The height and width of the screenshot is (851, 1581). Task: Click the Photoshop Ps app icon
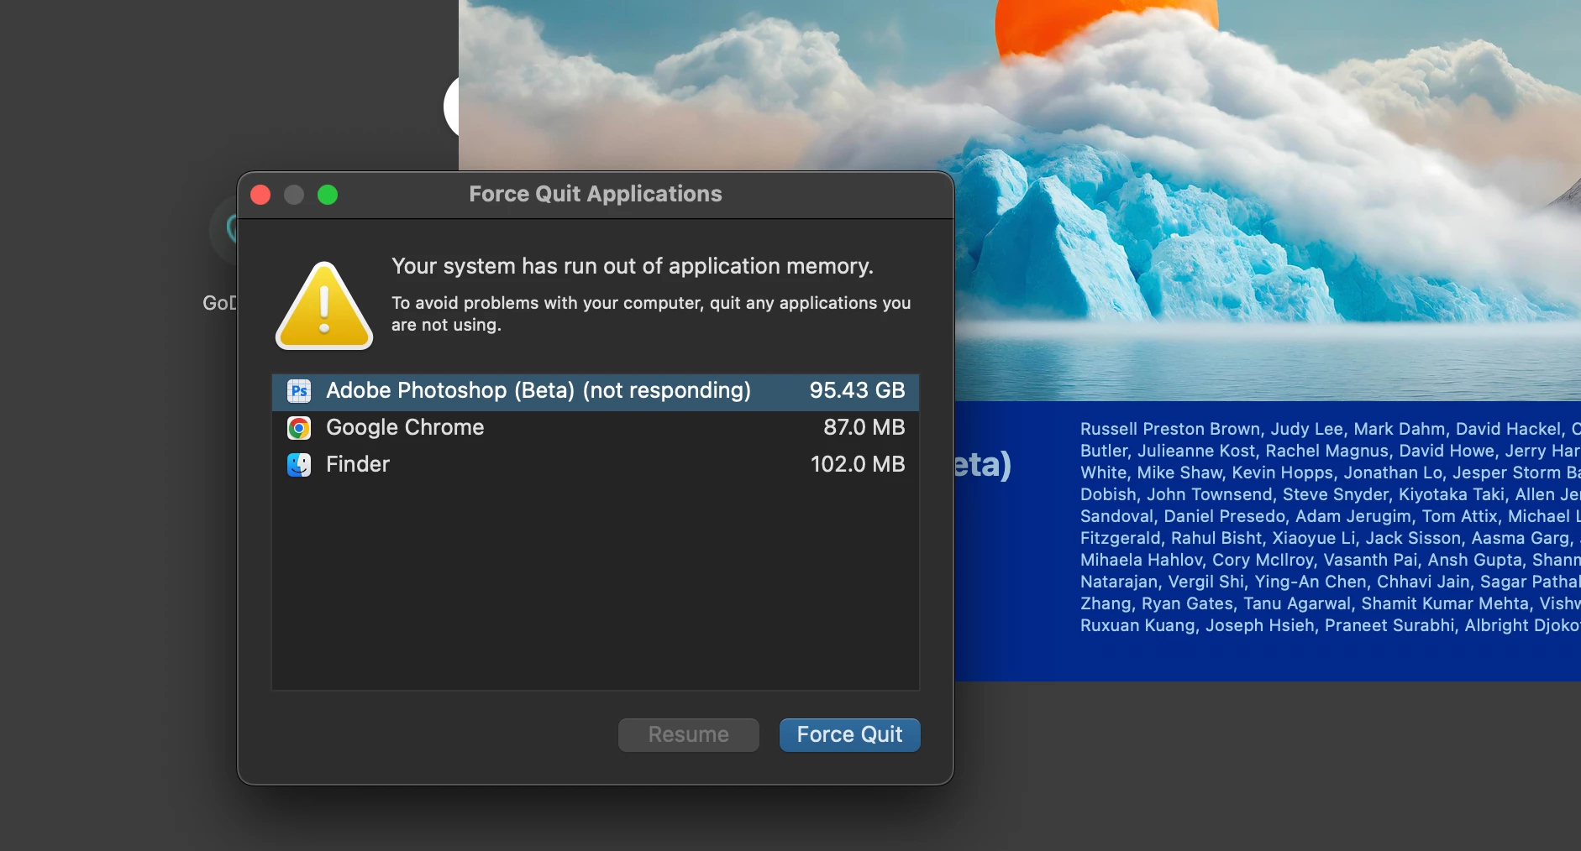pyautogui.click(x=299, y=391)
